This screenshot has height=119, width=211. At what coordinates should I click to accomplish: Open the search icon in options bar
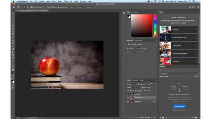[x=190, y=7]
